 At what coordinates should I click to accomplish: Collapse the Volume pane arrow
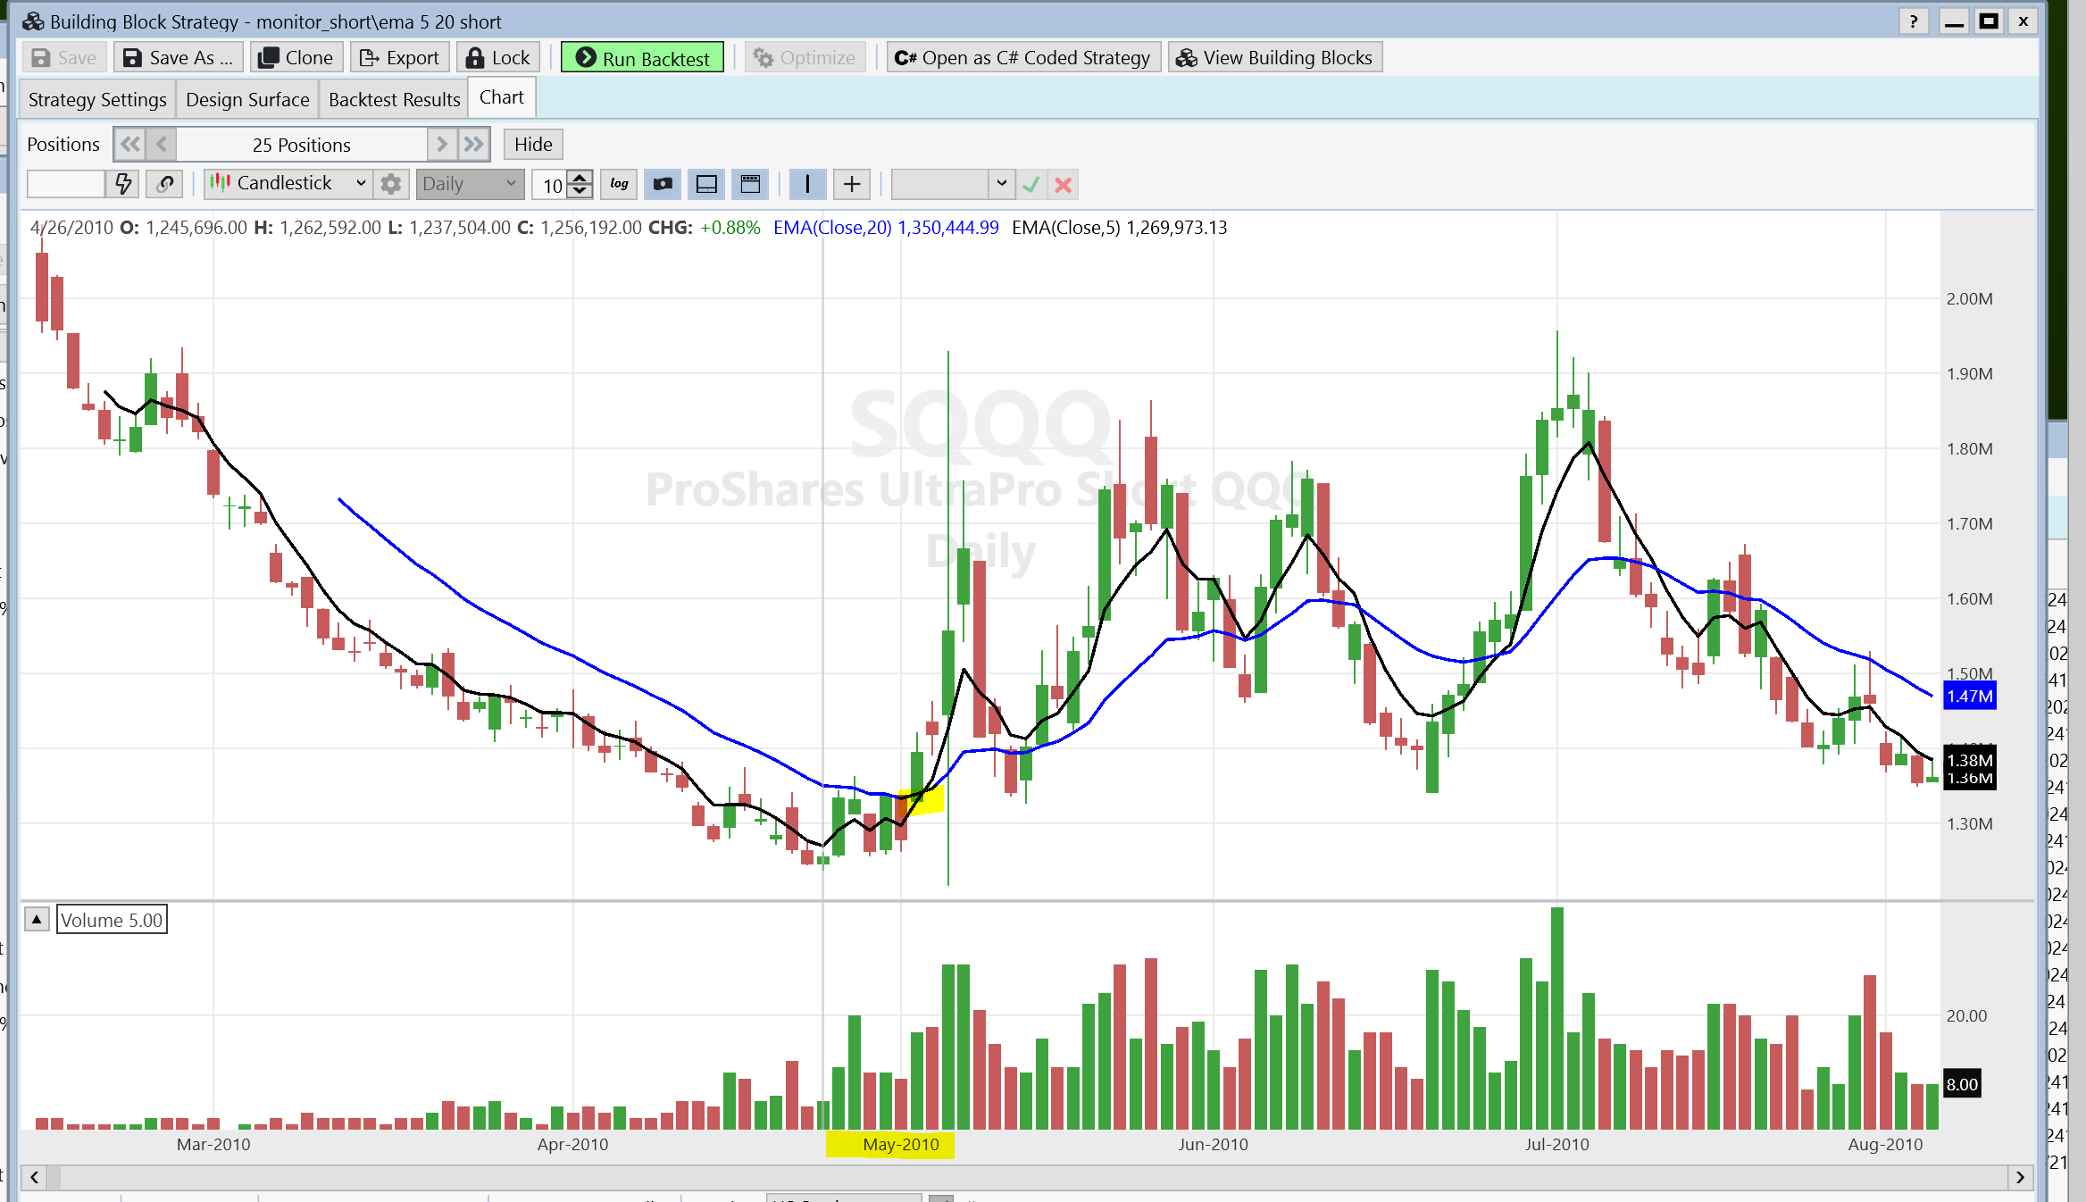37,919
